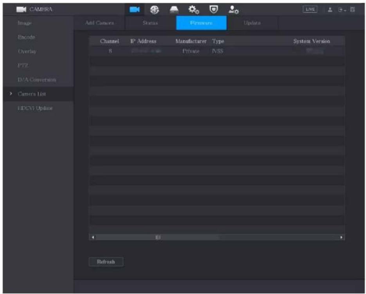Image resolution: width=366 pixels, height=294 pixels.
Task: Click the LIVE view button
Action: point(310,9)
